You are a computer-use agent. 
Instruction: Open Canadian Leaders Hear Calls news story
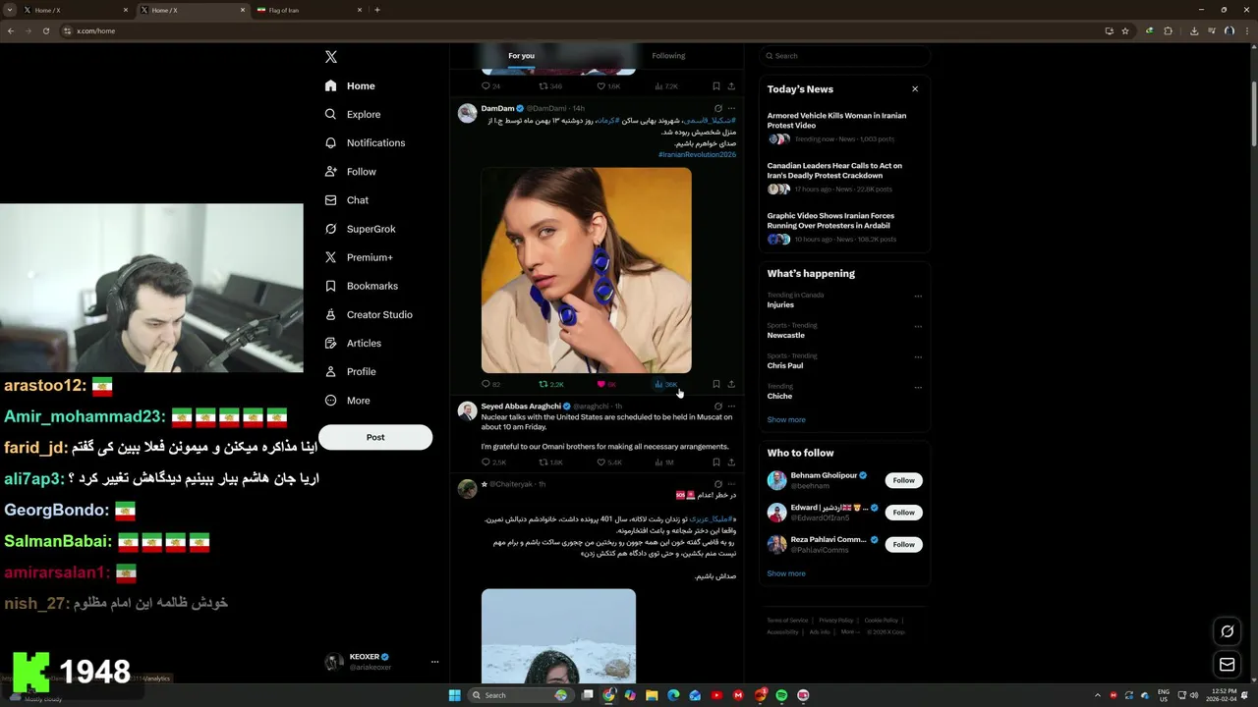[843, 177]
